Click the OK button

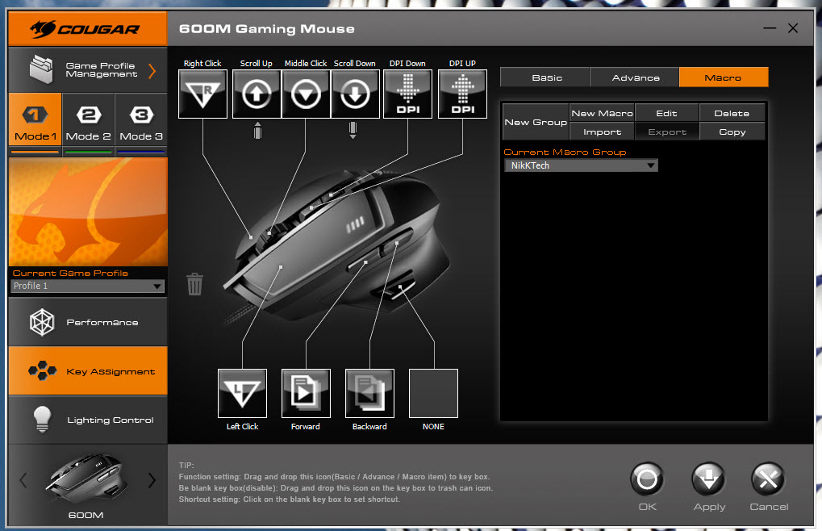(648, 479)
